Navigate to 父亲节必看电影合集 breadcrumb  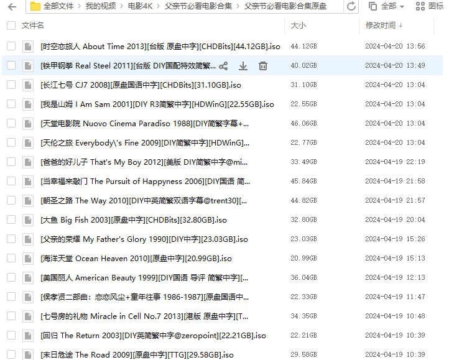[198, 6]
